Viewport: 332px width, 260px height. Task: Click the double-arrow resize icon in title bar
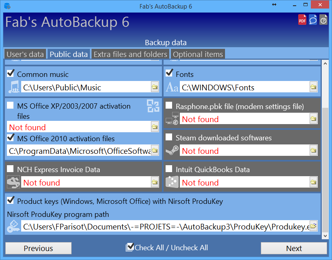point(274,4)
